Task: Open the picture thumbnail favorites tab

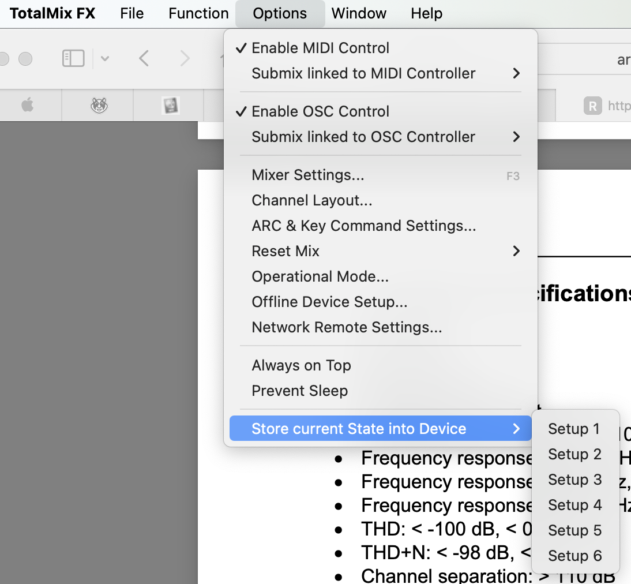Action: click(x=170, y=106)
